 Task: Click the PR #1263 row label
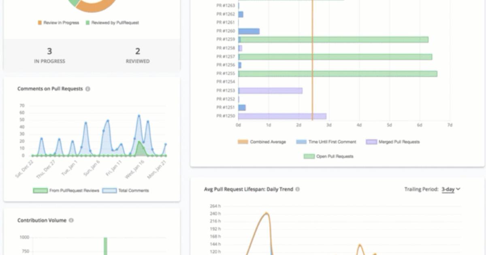tap(226, 6)
